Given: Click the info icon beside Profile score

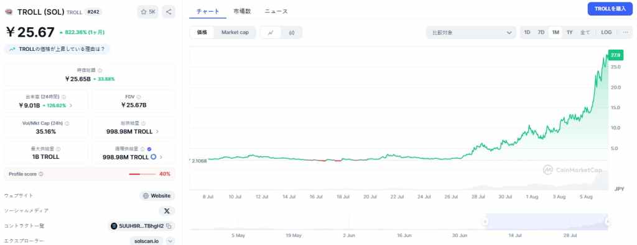Looking at the screenshot, I should point(41,174).
